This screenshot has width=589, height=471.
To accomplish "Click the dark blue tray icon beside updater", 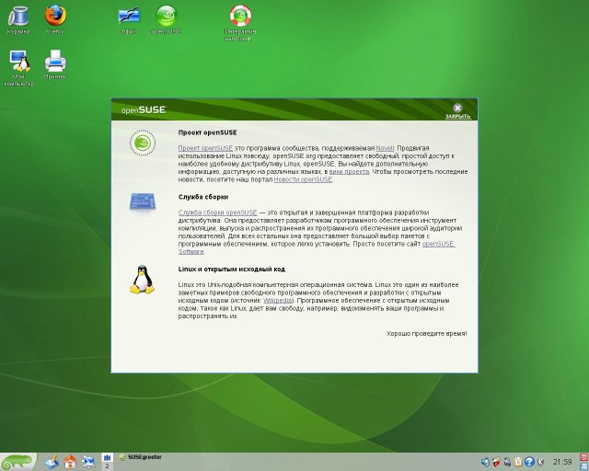I will pos(507,462).
